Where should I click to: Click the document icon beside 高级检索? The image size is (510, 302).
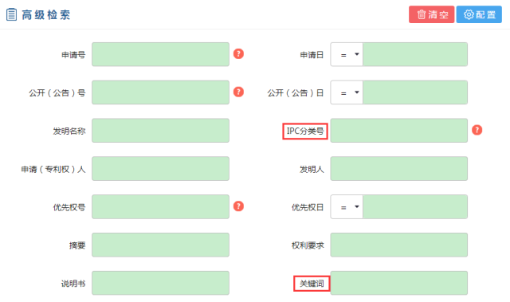pyautogui.click(x=11, y=14)
